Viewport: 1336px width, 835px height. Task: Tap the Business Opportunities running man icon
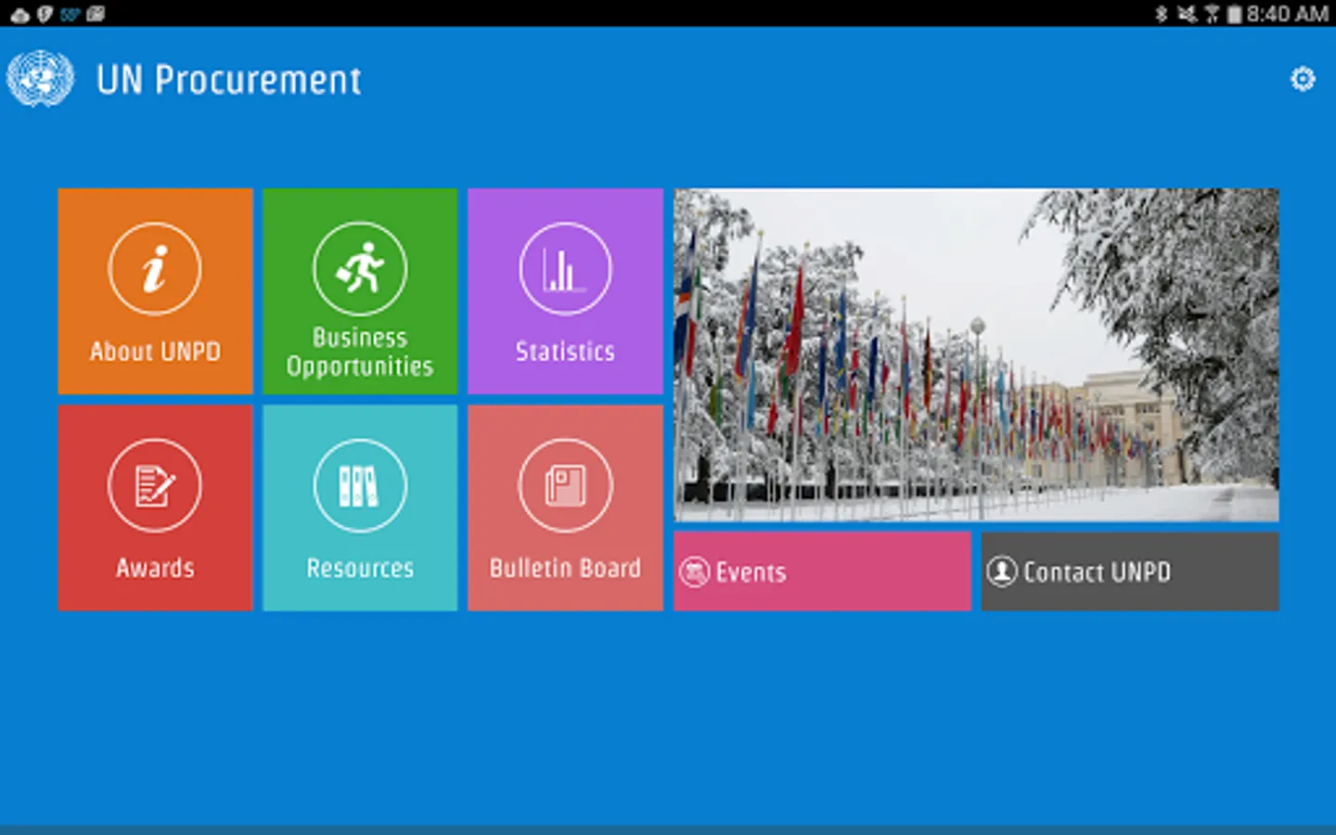pos(360,268)
